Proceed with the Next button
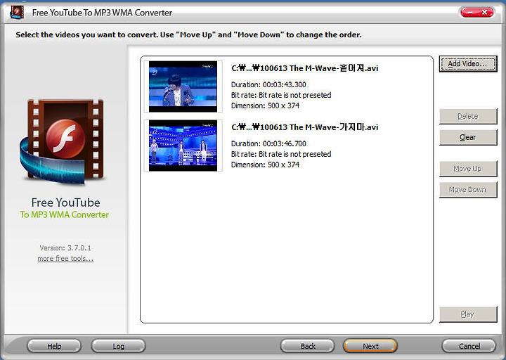 (x=370, y=346)
